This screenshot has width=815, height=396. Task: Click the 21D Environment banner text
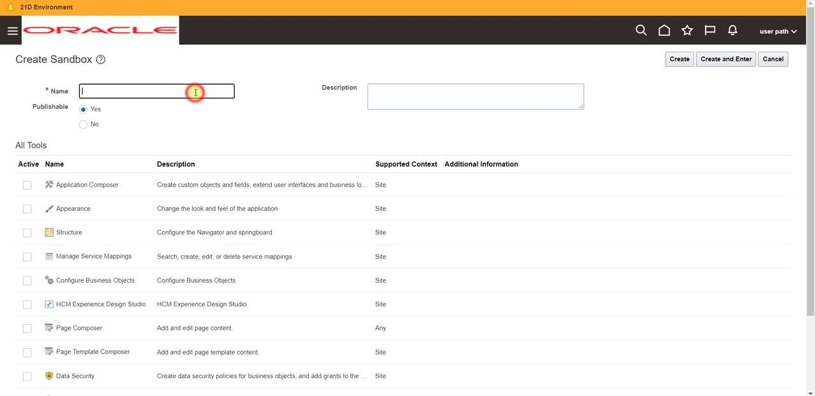pyautogui.click(x=46, y=7)
